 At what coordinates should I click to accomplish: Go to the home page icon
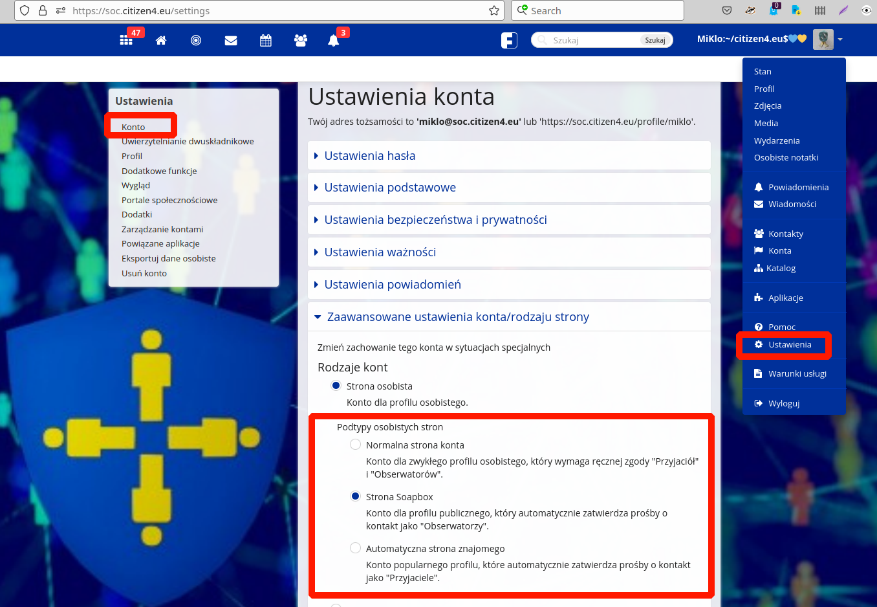tap(161, 40)
